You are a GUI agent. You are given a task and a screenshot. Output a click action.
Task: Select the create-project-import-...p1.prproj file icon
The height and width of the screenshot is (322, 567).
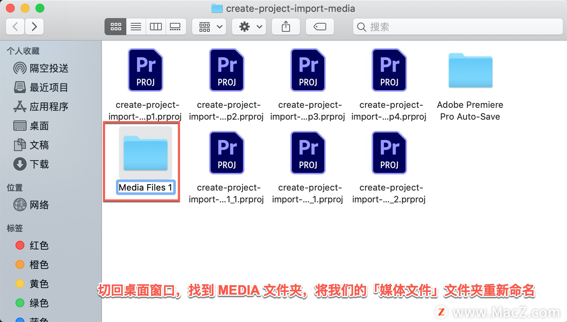(x=146, y=70)
